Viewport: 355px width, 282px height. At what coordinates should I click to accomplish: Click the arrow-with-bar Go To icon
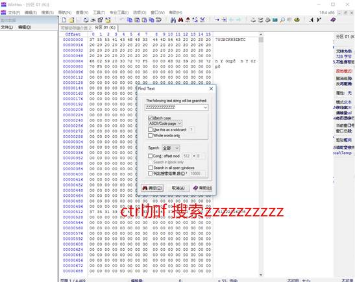coord(224,20)
